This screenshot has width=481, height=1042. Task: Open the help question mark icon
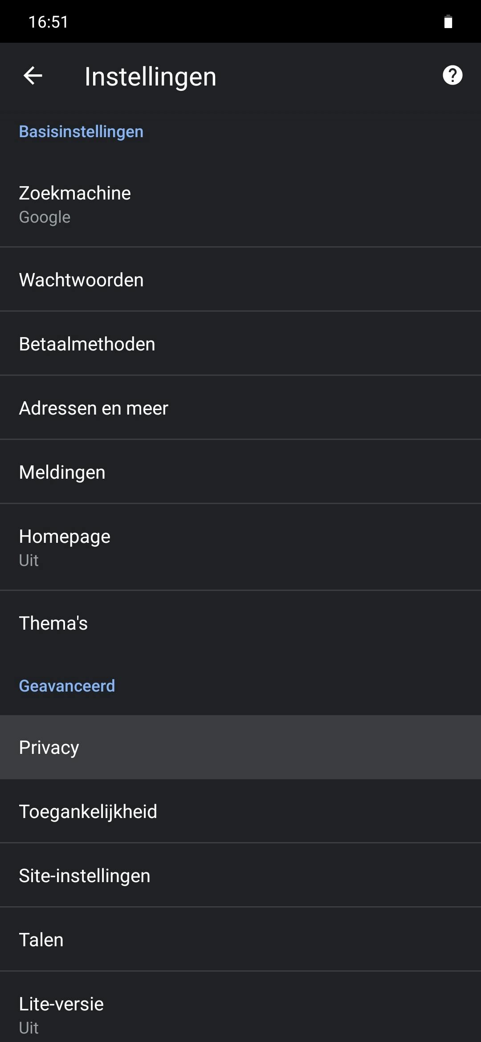(452, 75)
